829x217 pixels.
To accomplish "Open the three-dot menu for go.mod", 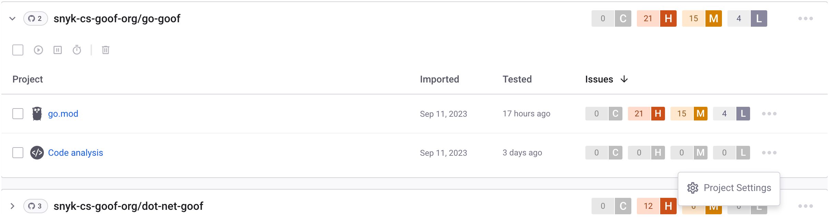I will 769,113.
